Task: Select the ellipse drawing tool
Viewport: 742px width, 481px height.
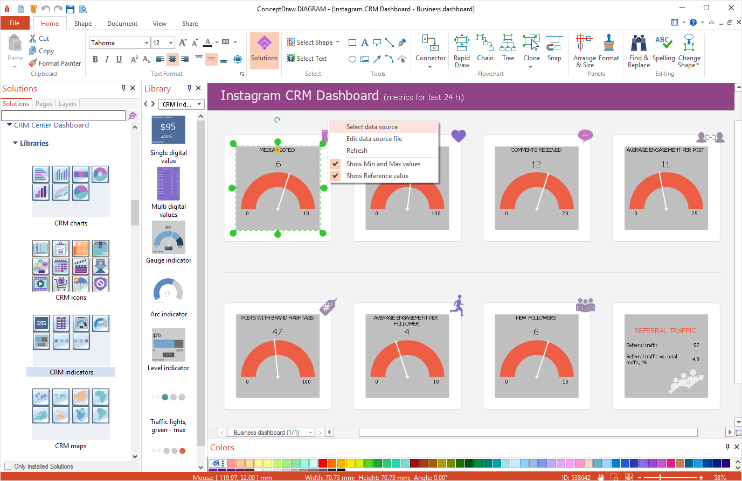Action: pyautogui.click(x=352, y=59)
